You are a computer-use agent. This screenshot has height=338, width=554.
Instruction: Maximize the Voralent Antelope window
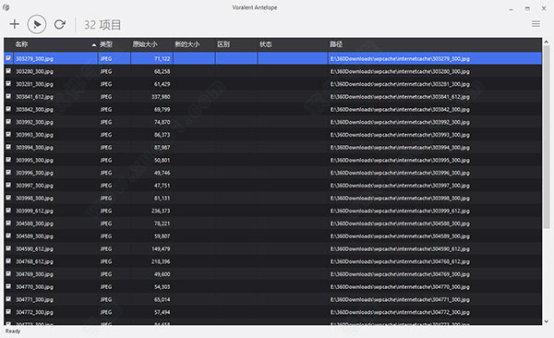(527, 8)
